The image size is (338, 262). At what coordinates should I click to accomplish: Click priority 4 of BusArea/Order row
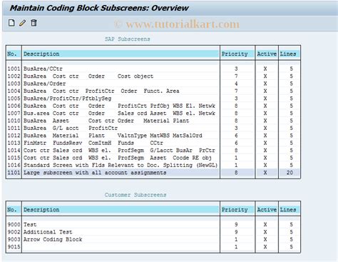236,84
